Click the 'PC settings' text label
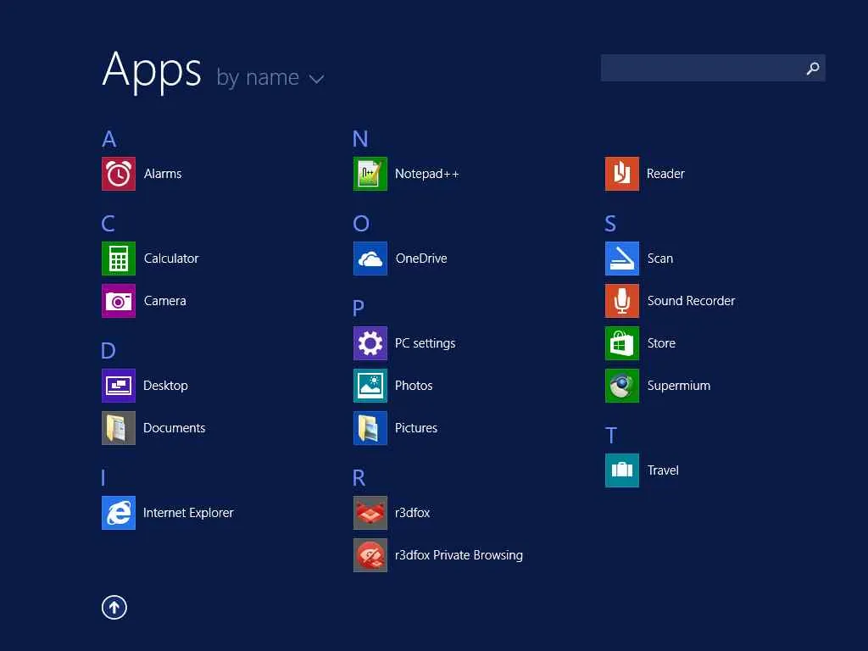Image resolution: width=868 pixels, height=651 pixels. (426, 343)
